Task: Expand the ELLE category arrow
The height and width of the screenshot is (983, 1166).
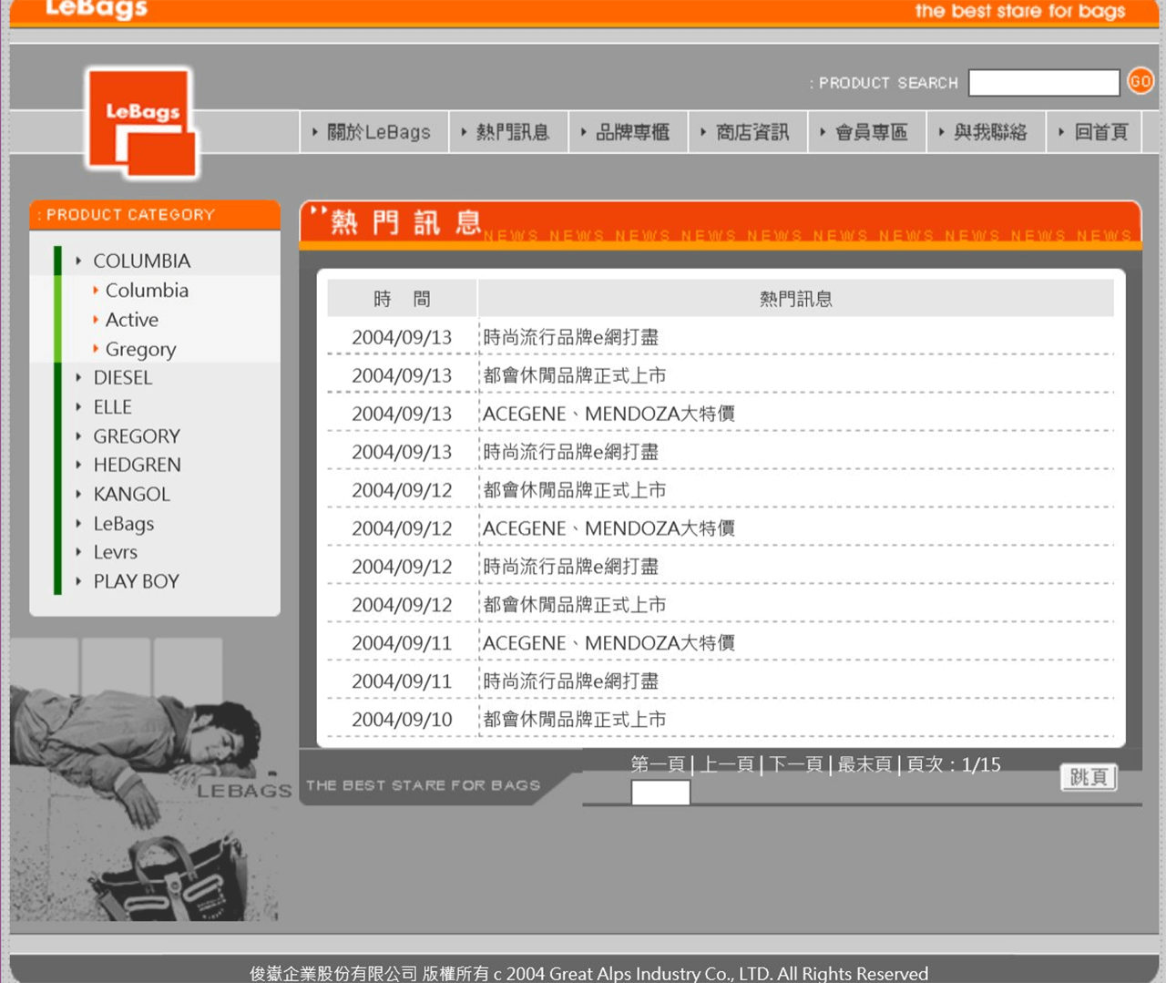Action: (78, 407)
